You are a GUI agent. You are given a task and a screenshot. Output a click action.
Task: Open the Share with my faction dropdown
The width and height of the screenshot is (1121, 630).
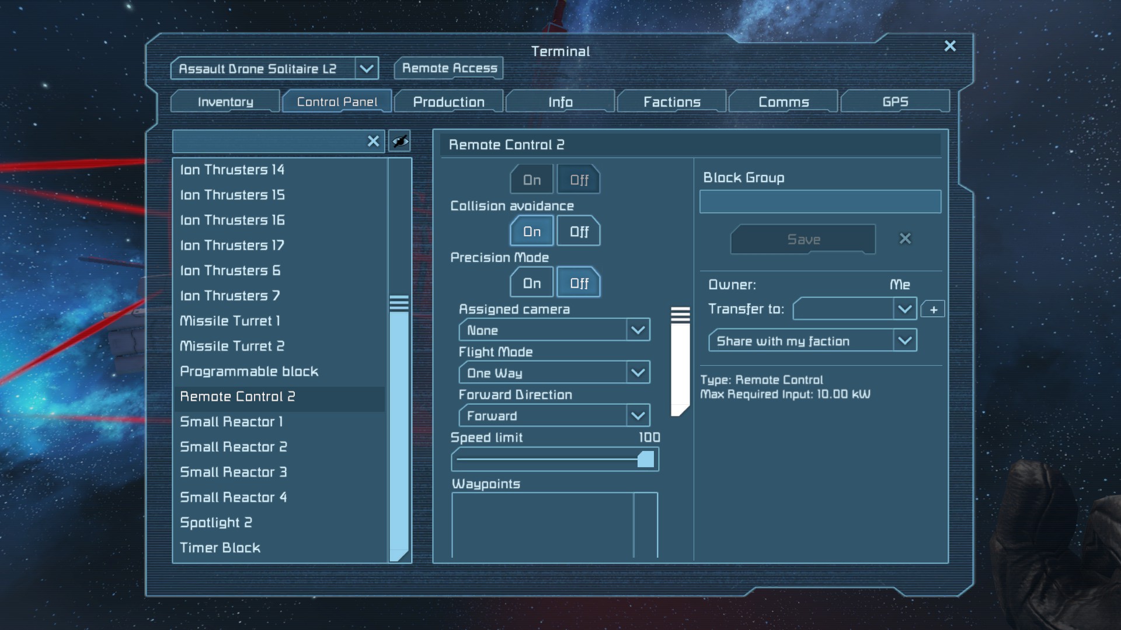[x=904, y=341]
